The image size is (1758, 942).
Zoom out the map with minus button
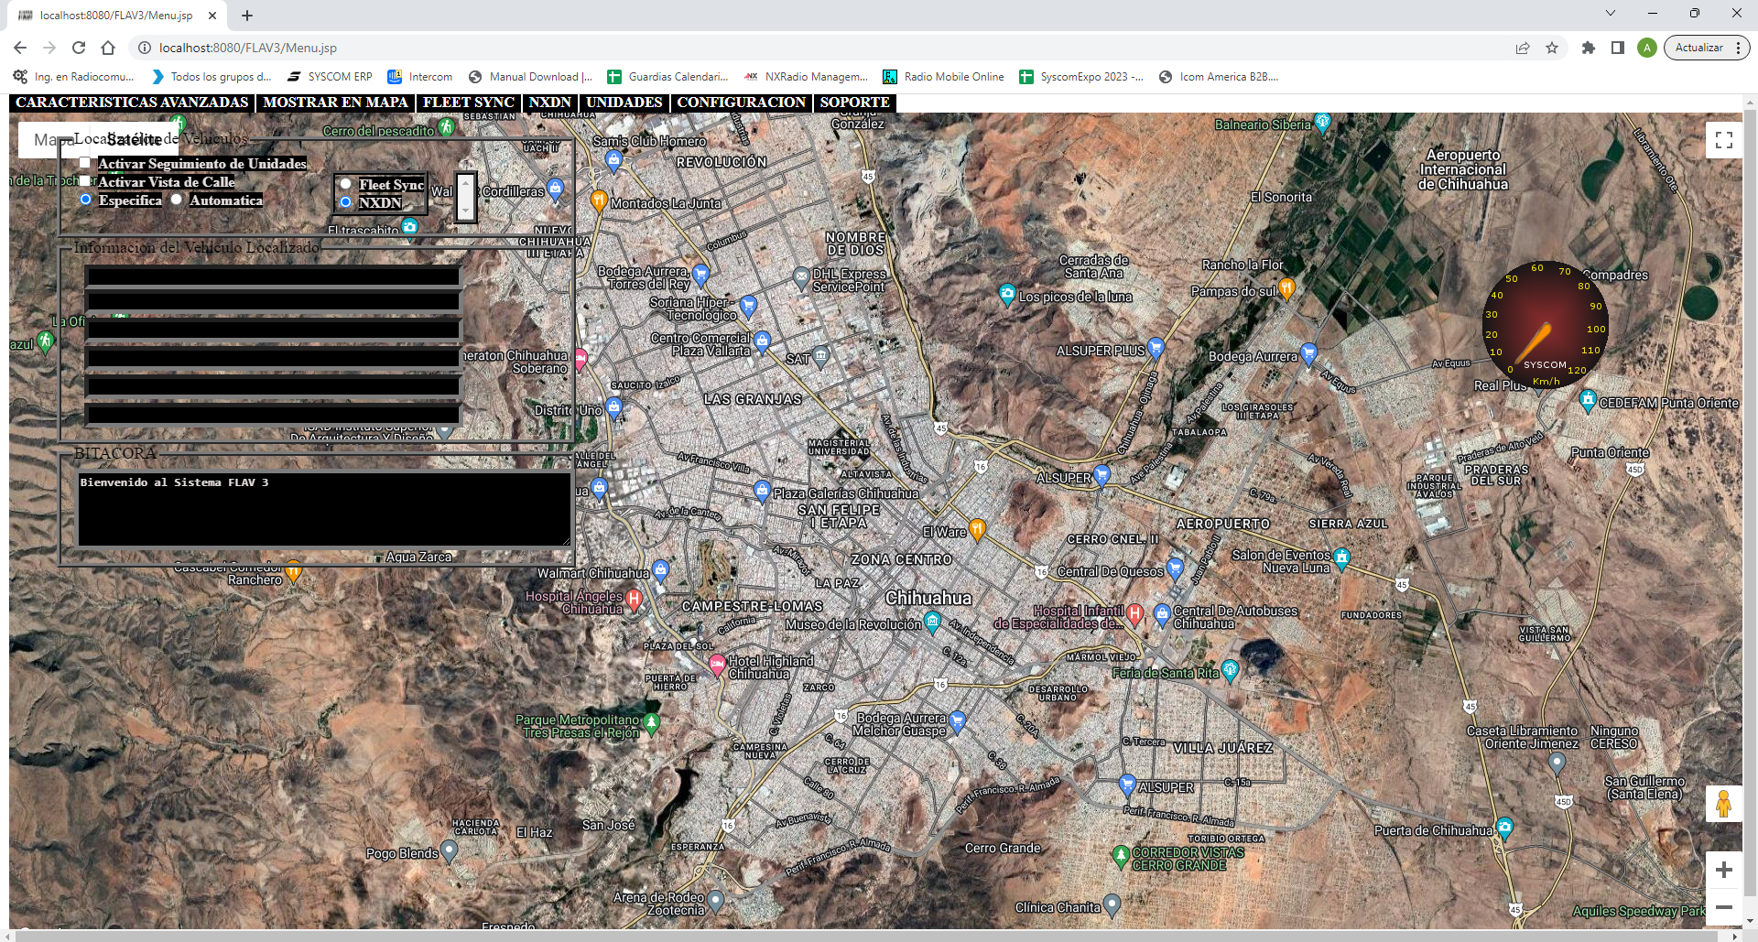point(1723,907)
